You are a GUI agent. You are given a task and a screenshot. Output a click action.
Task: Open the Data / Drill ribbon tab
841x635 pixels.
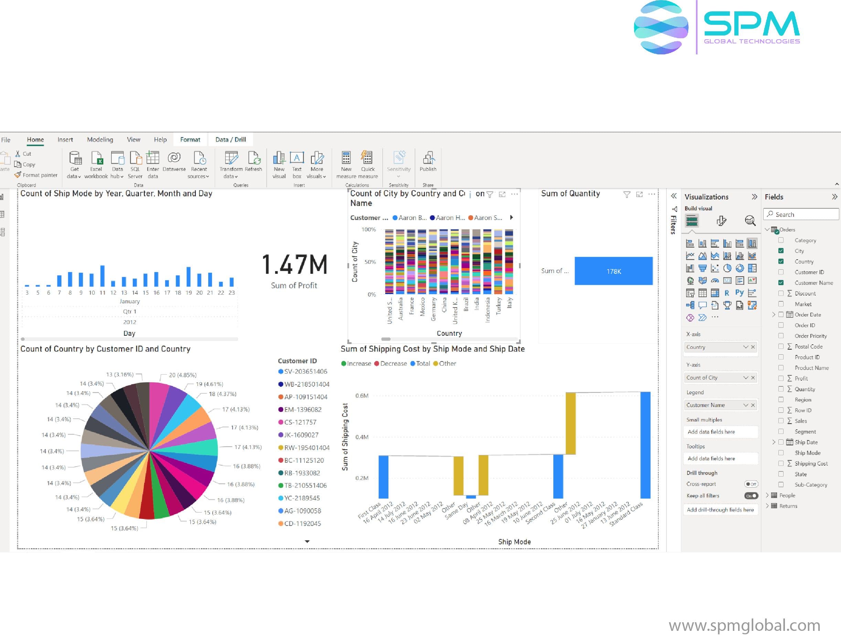pos(231,139)
